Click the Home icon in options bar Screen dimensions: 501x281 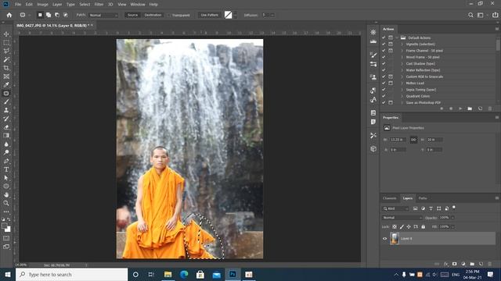[x=9, y=15]
